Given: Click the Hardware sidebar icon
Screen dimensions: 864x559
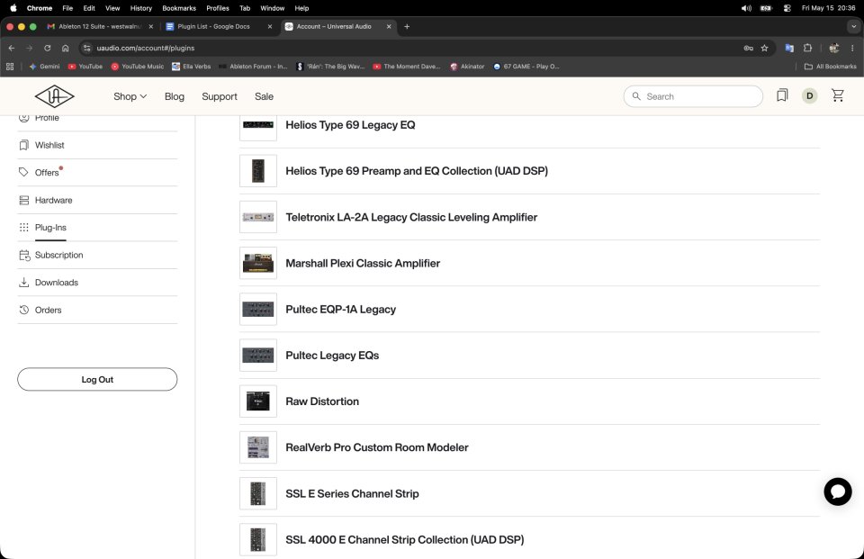Looking at the screenshot, I should click(23, 200).
